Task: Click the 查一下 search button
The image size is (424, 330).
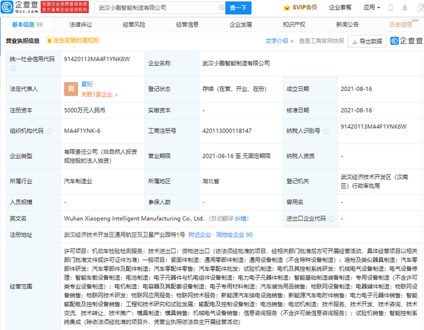Action: click(x=238, y=8)
